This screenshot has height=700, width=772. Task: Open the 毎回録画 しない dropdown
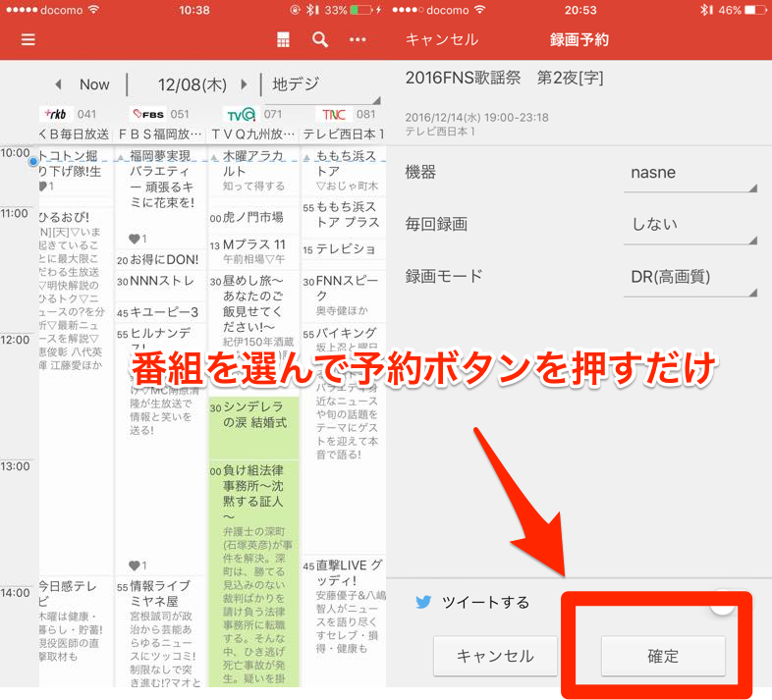point(689,226)
